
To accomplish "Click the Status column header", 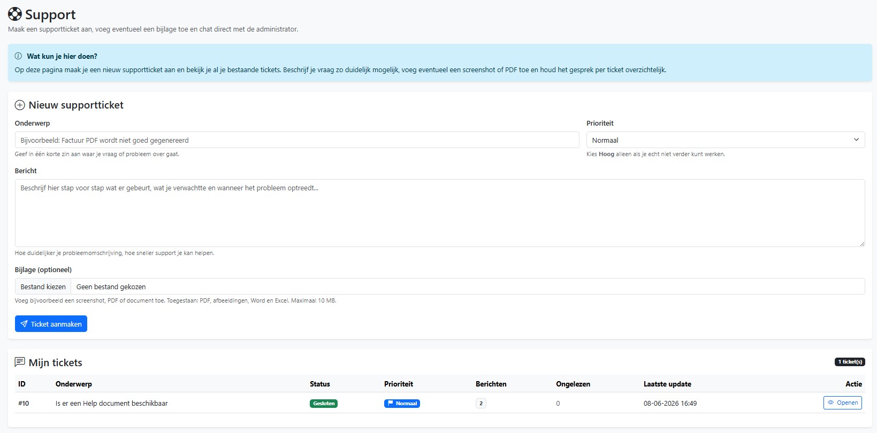I will point(320,384).
